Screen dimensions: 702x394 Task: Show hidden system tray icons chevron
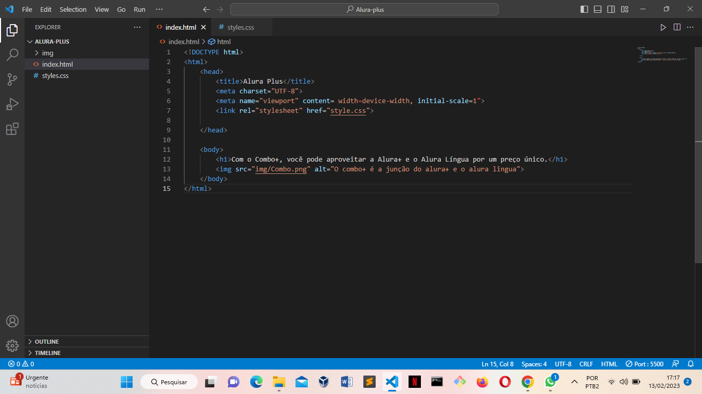(x=575, y=382)
